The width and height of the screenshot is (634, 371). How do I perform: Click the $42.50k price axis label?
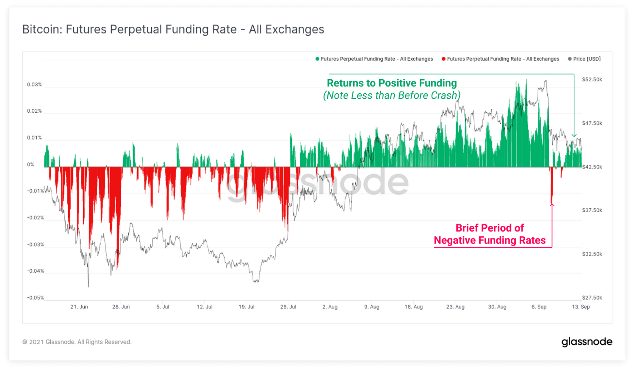click(592, 167)
